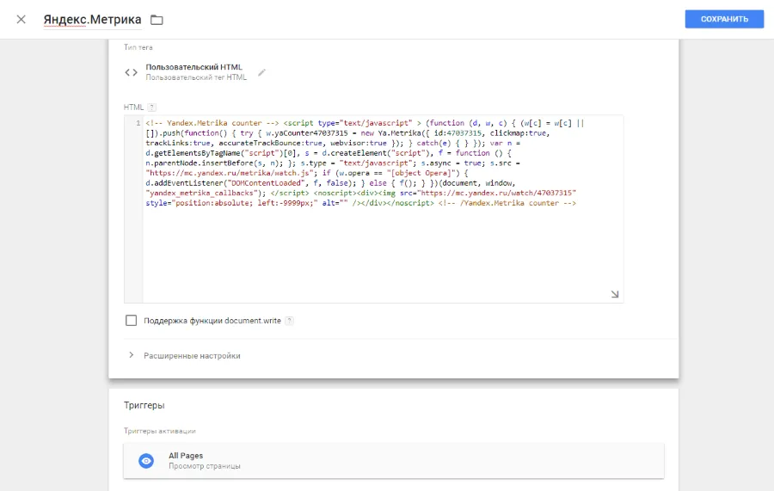Select the All Pages trigger name

click(186, 456)
